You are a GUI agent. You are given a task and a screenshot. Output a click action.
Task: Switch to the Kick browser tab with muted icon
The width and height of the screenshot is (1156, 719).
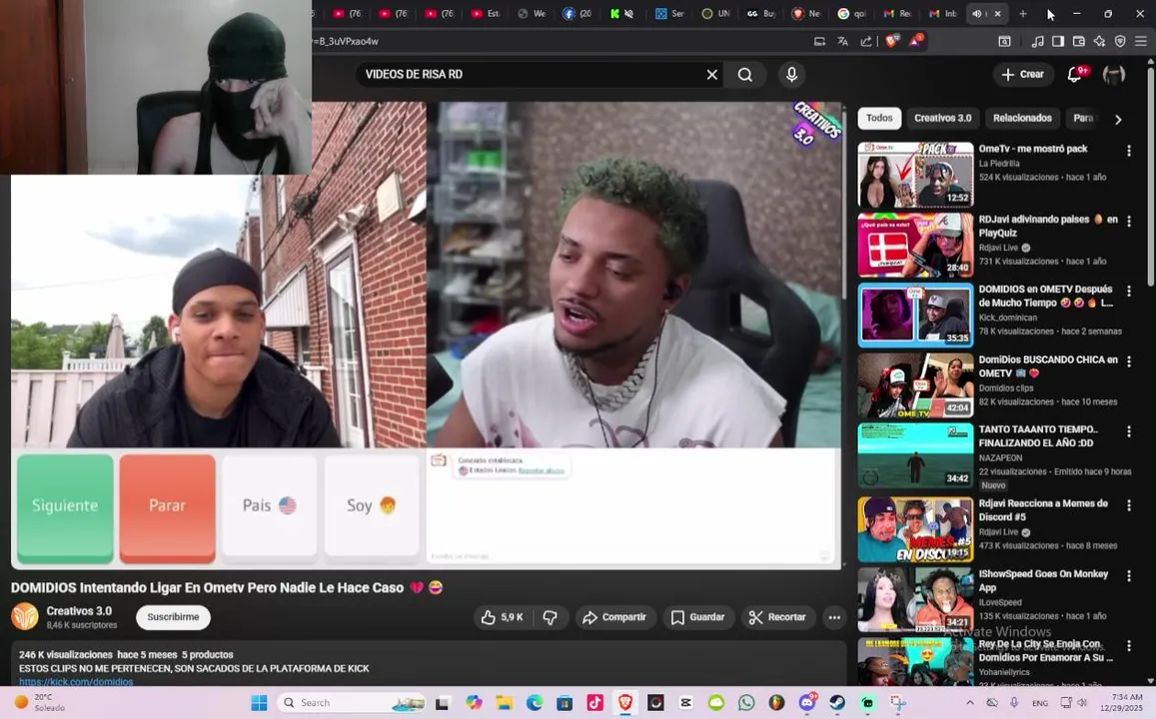[622, 13]
